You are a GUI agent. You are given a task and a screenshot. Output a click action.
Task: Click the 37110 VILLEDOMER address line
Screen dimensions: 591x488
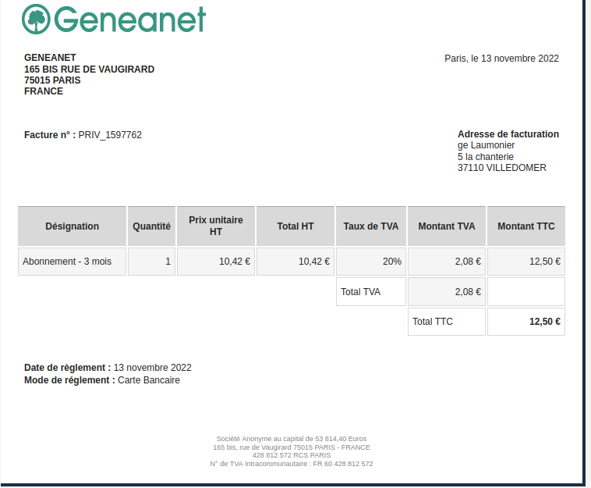(502, 168)
